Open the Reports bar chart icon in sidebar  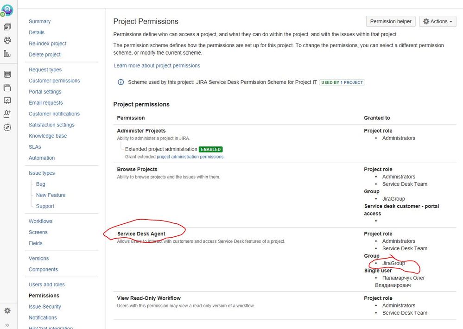tap(7, 53)
